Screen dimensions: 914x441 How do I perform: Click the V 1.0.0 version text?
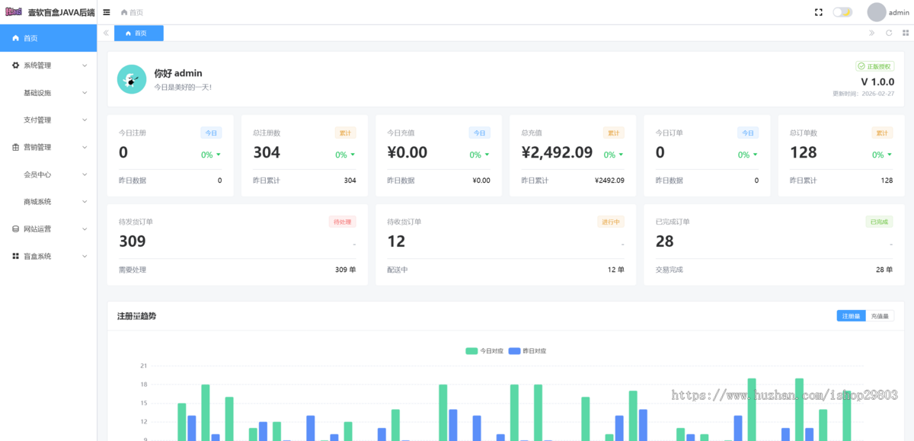coord(877,81)
